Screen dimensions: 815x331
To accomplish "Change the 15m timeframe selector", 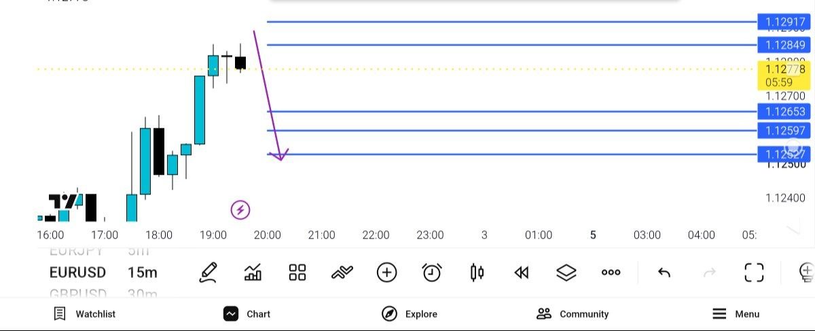I will click(x=142, y=273).
